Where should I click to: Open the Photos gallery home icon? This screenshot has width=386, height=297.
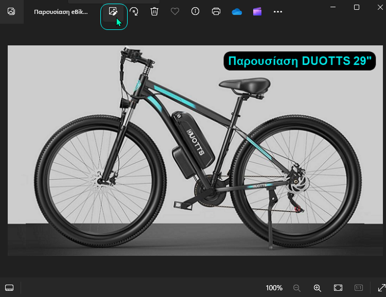coord(11,11)
